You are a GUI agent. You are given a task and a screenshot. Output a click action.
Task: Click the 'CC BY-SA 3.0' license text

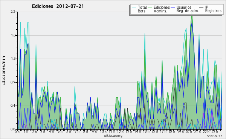point(214,136)
